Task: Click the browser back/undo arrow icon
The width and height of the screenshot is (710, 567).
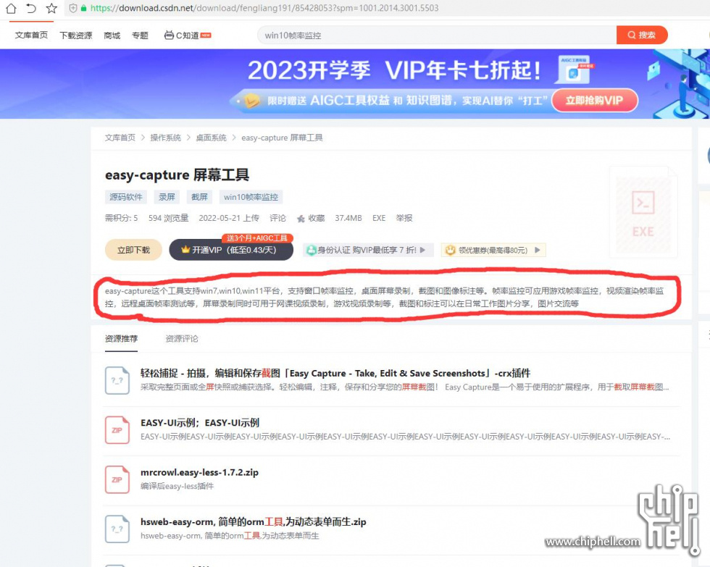Action: [x=30, y=8]
